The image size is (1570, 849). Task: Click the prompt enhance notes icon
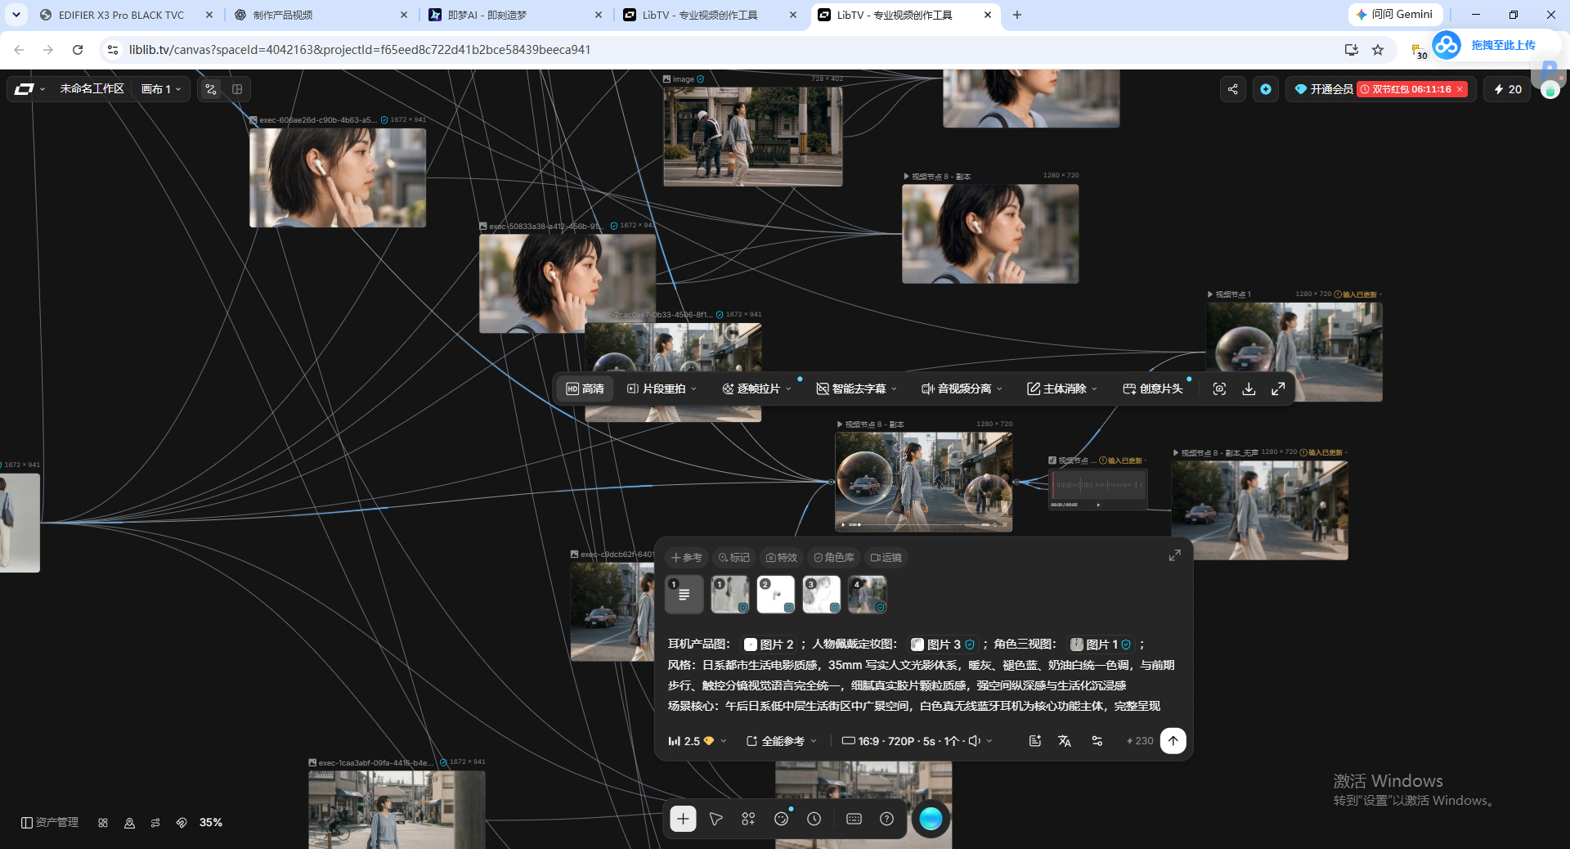pos(1034,741)
